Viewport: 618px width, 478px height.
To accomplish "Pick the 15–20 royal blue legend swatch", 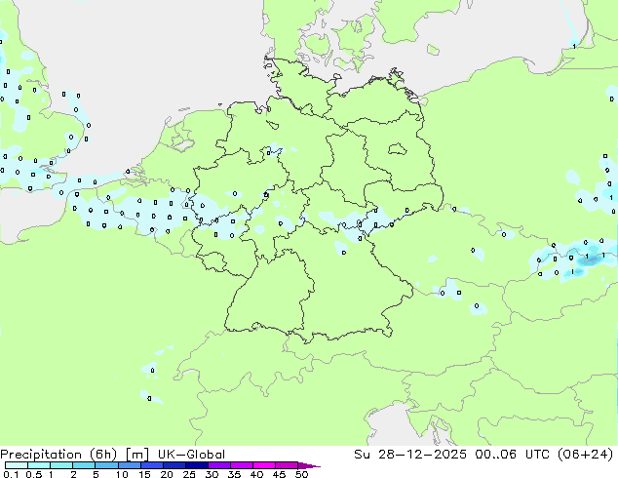I will click(x=152, y=465).
